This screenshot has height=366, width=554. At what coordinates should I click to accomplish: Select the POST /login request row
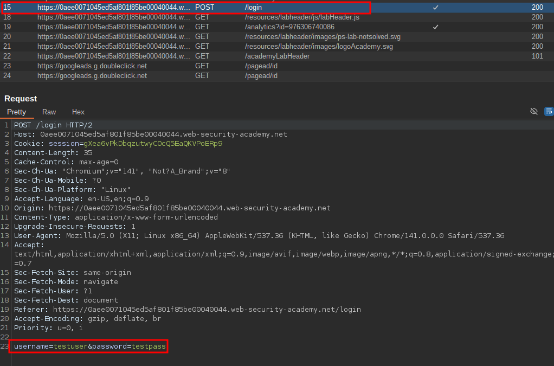[271, 8]
